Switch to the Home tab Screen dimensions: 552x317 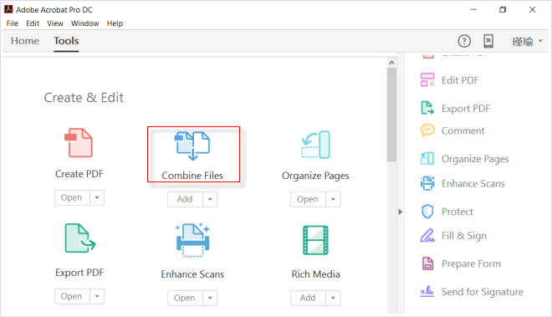pos(25,41)
